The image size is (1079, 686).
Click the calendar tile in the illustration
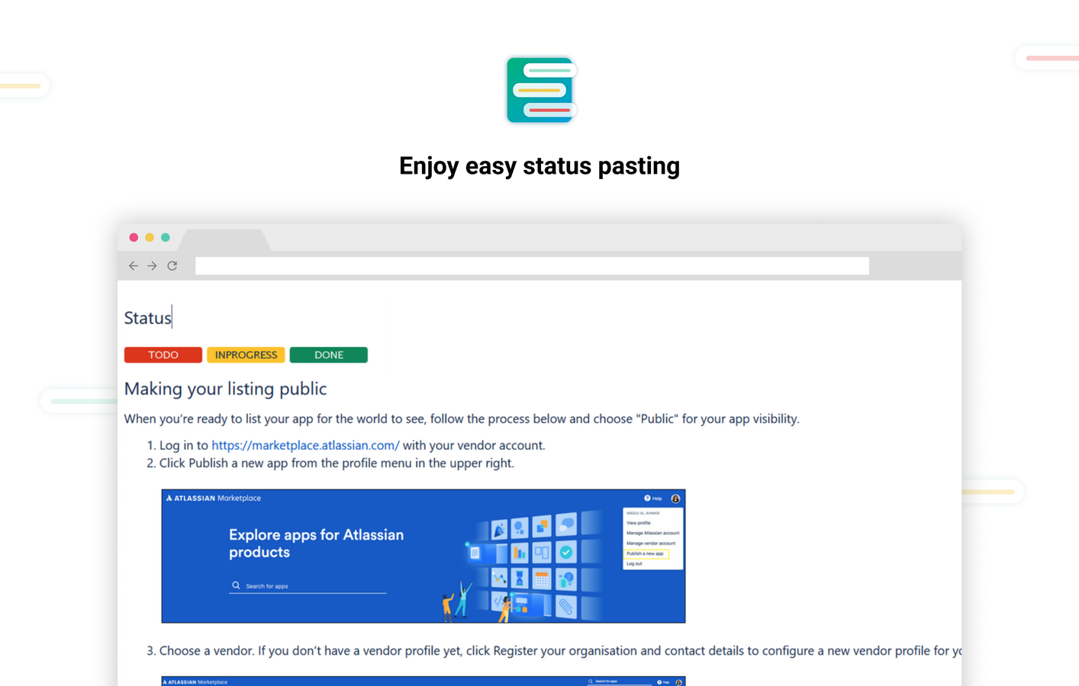542,579
